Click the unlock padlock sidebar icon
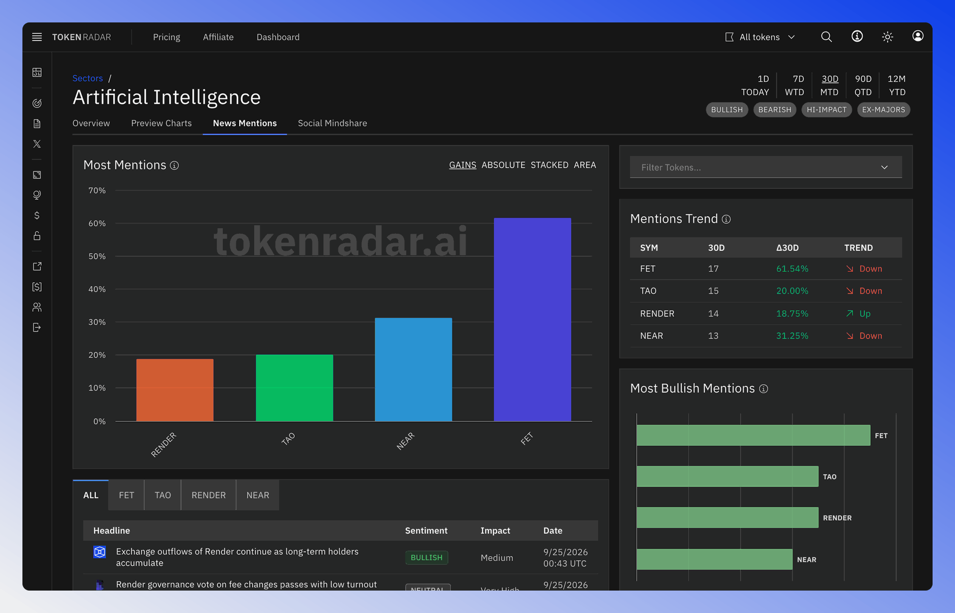Image resolution: width=955 pixels, height=613 pixels. pos(37,236)
